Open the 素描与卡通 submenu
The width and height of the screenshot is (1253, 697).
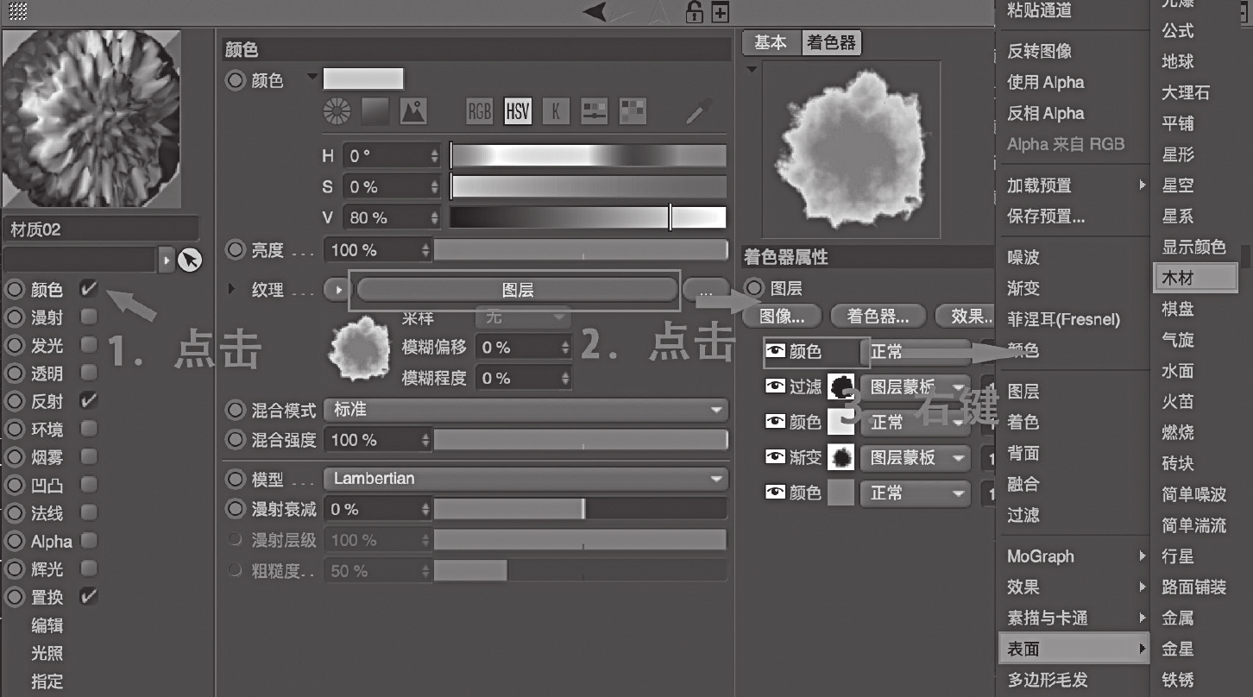[x=1075, y=618]
